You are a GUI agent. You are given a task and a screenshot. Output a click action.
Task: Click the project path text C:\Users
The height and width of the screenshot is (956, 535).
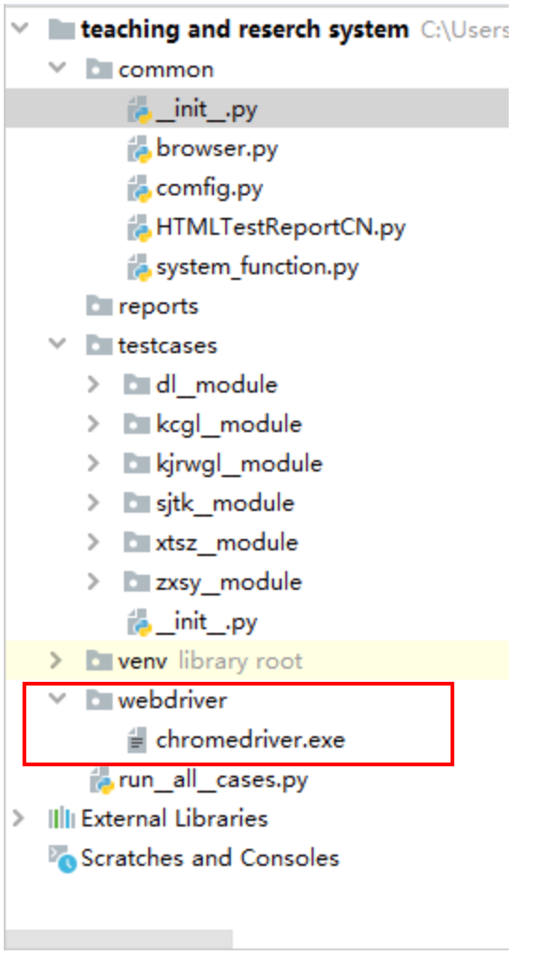pos(464,29)
